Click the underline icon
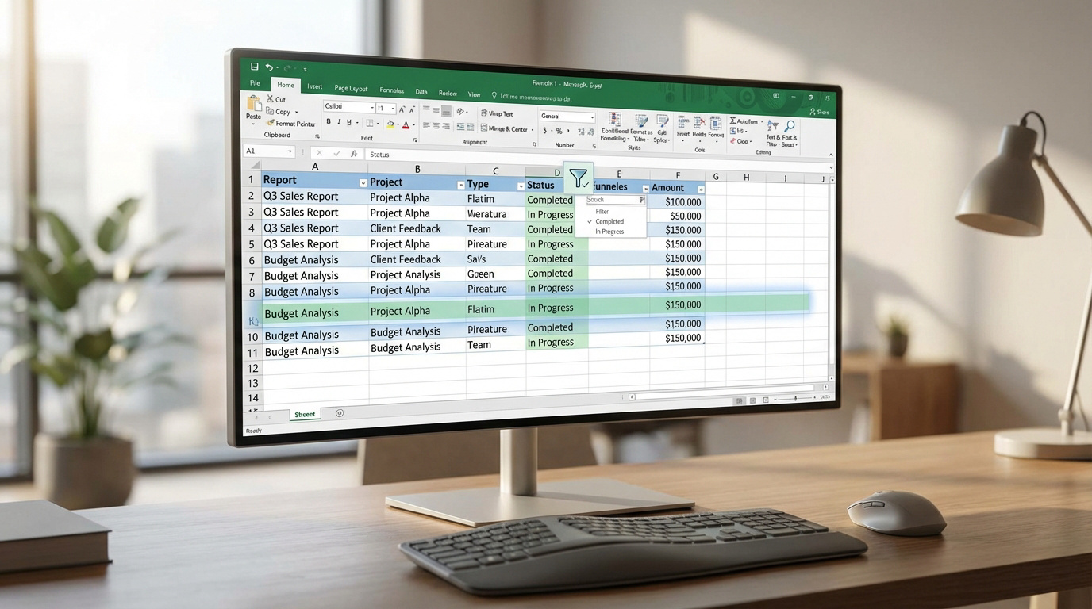Screen dimensions: 1092x609 (x=349, y=122)
